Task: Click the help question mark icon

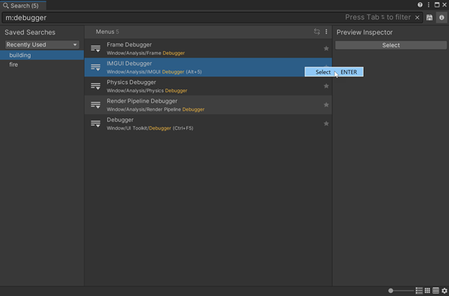Action: 420,4
